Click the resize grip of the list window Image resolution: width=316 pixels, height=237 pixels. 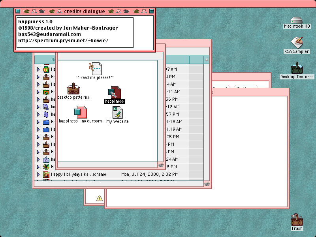(x=207, y=184)
